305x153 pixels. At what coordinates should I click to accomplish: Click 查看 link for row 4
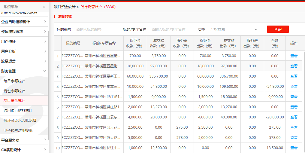294,87
